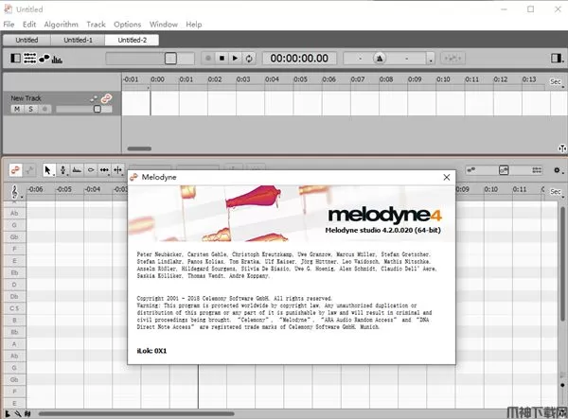The width and height of the screenshot is (568, 419).
Task: Click 0:05 marker on track ruler
Action: coord(300,79)
